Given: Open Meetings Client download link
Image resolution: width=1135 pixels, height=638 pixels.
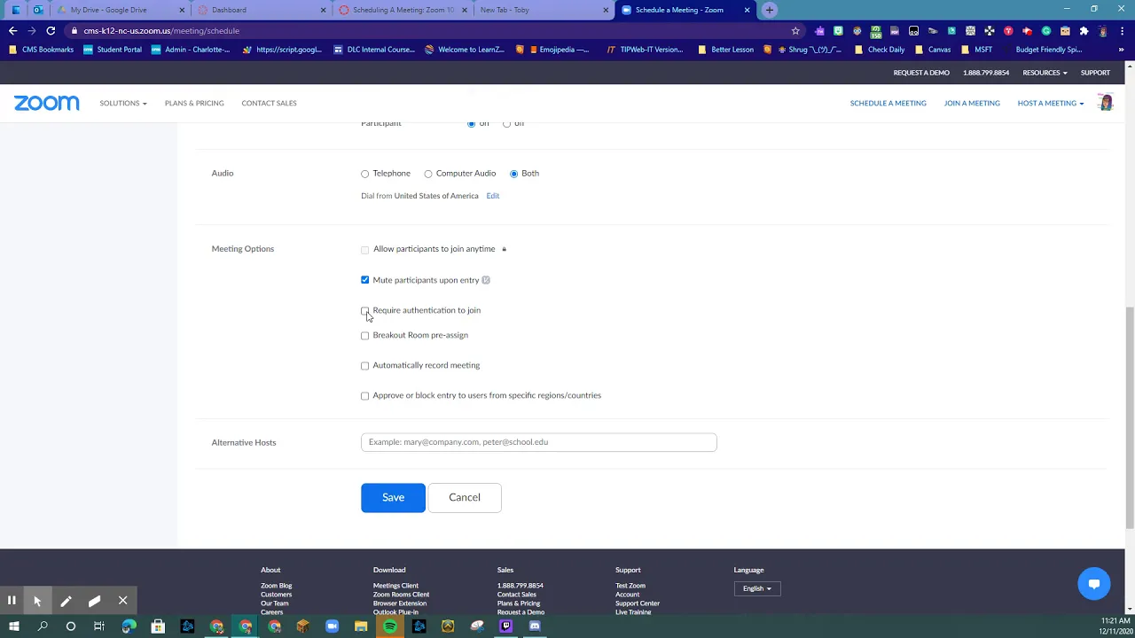Looking at the screenshot, I should click(395, 586).
